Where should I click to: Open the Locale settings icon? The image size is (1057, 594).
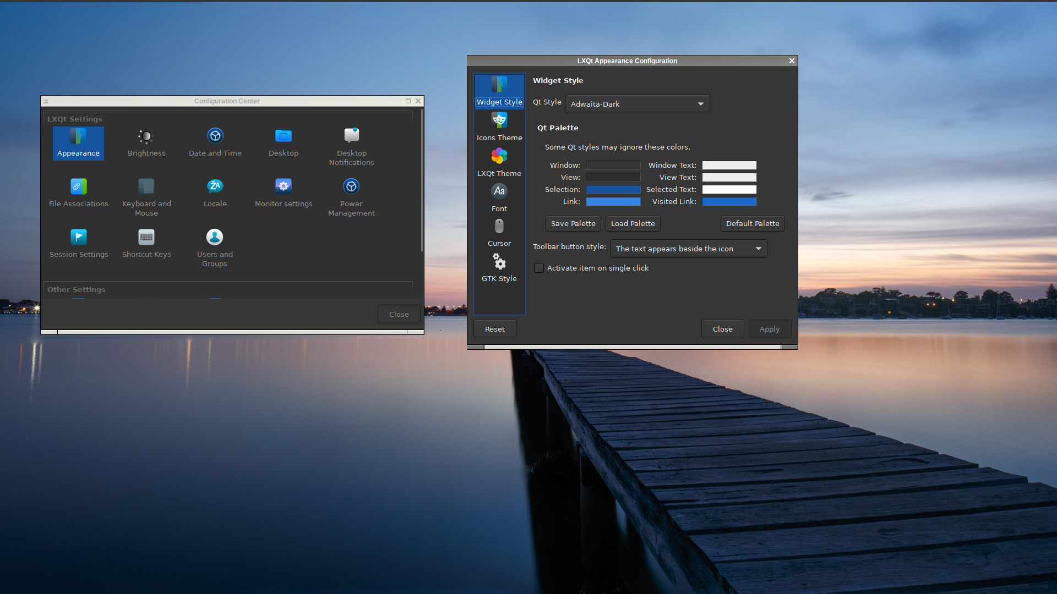(215, 194)
